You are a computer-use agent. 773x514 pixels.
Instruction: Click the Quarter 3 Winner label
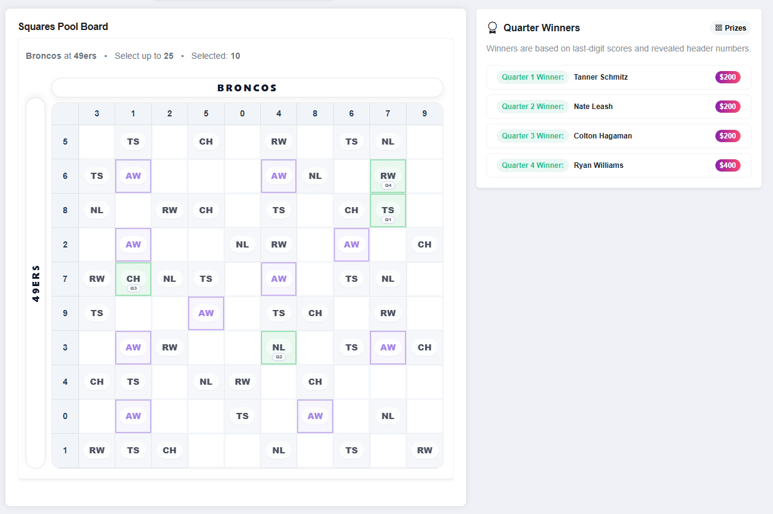click(x=532, y=136)
